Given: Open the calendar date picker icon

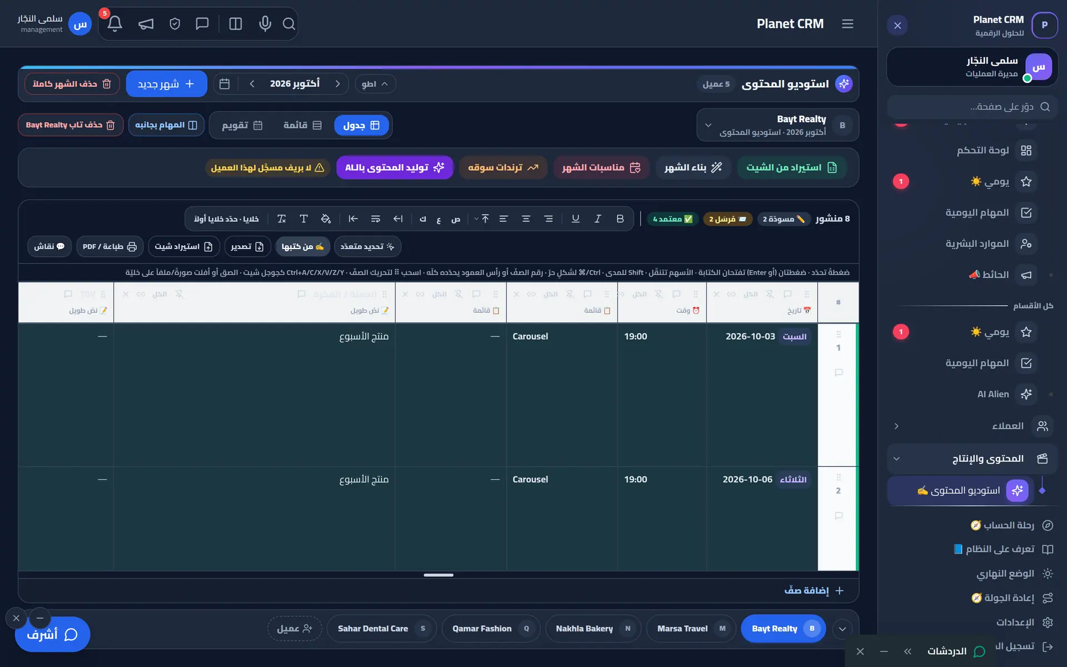Looking at the screenshot, I should pos(225,84).
